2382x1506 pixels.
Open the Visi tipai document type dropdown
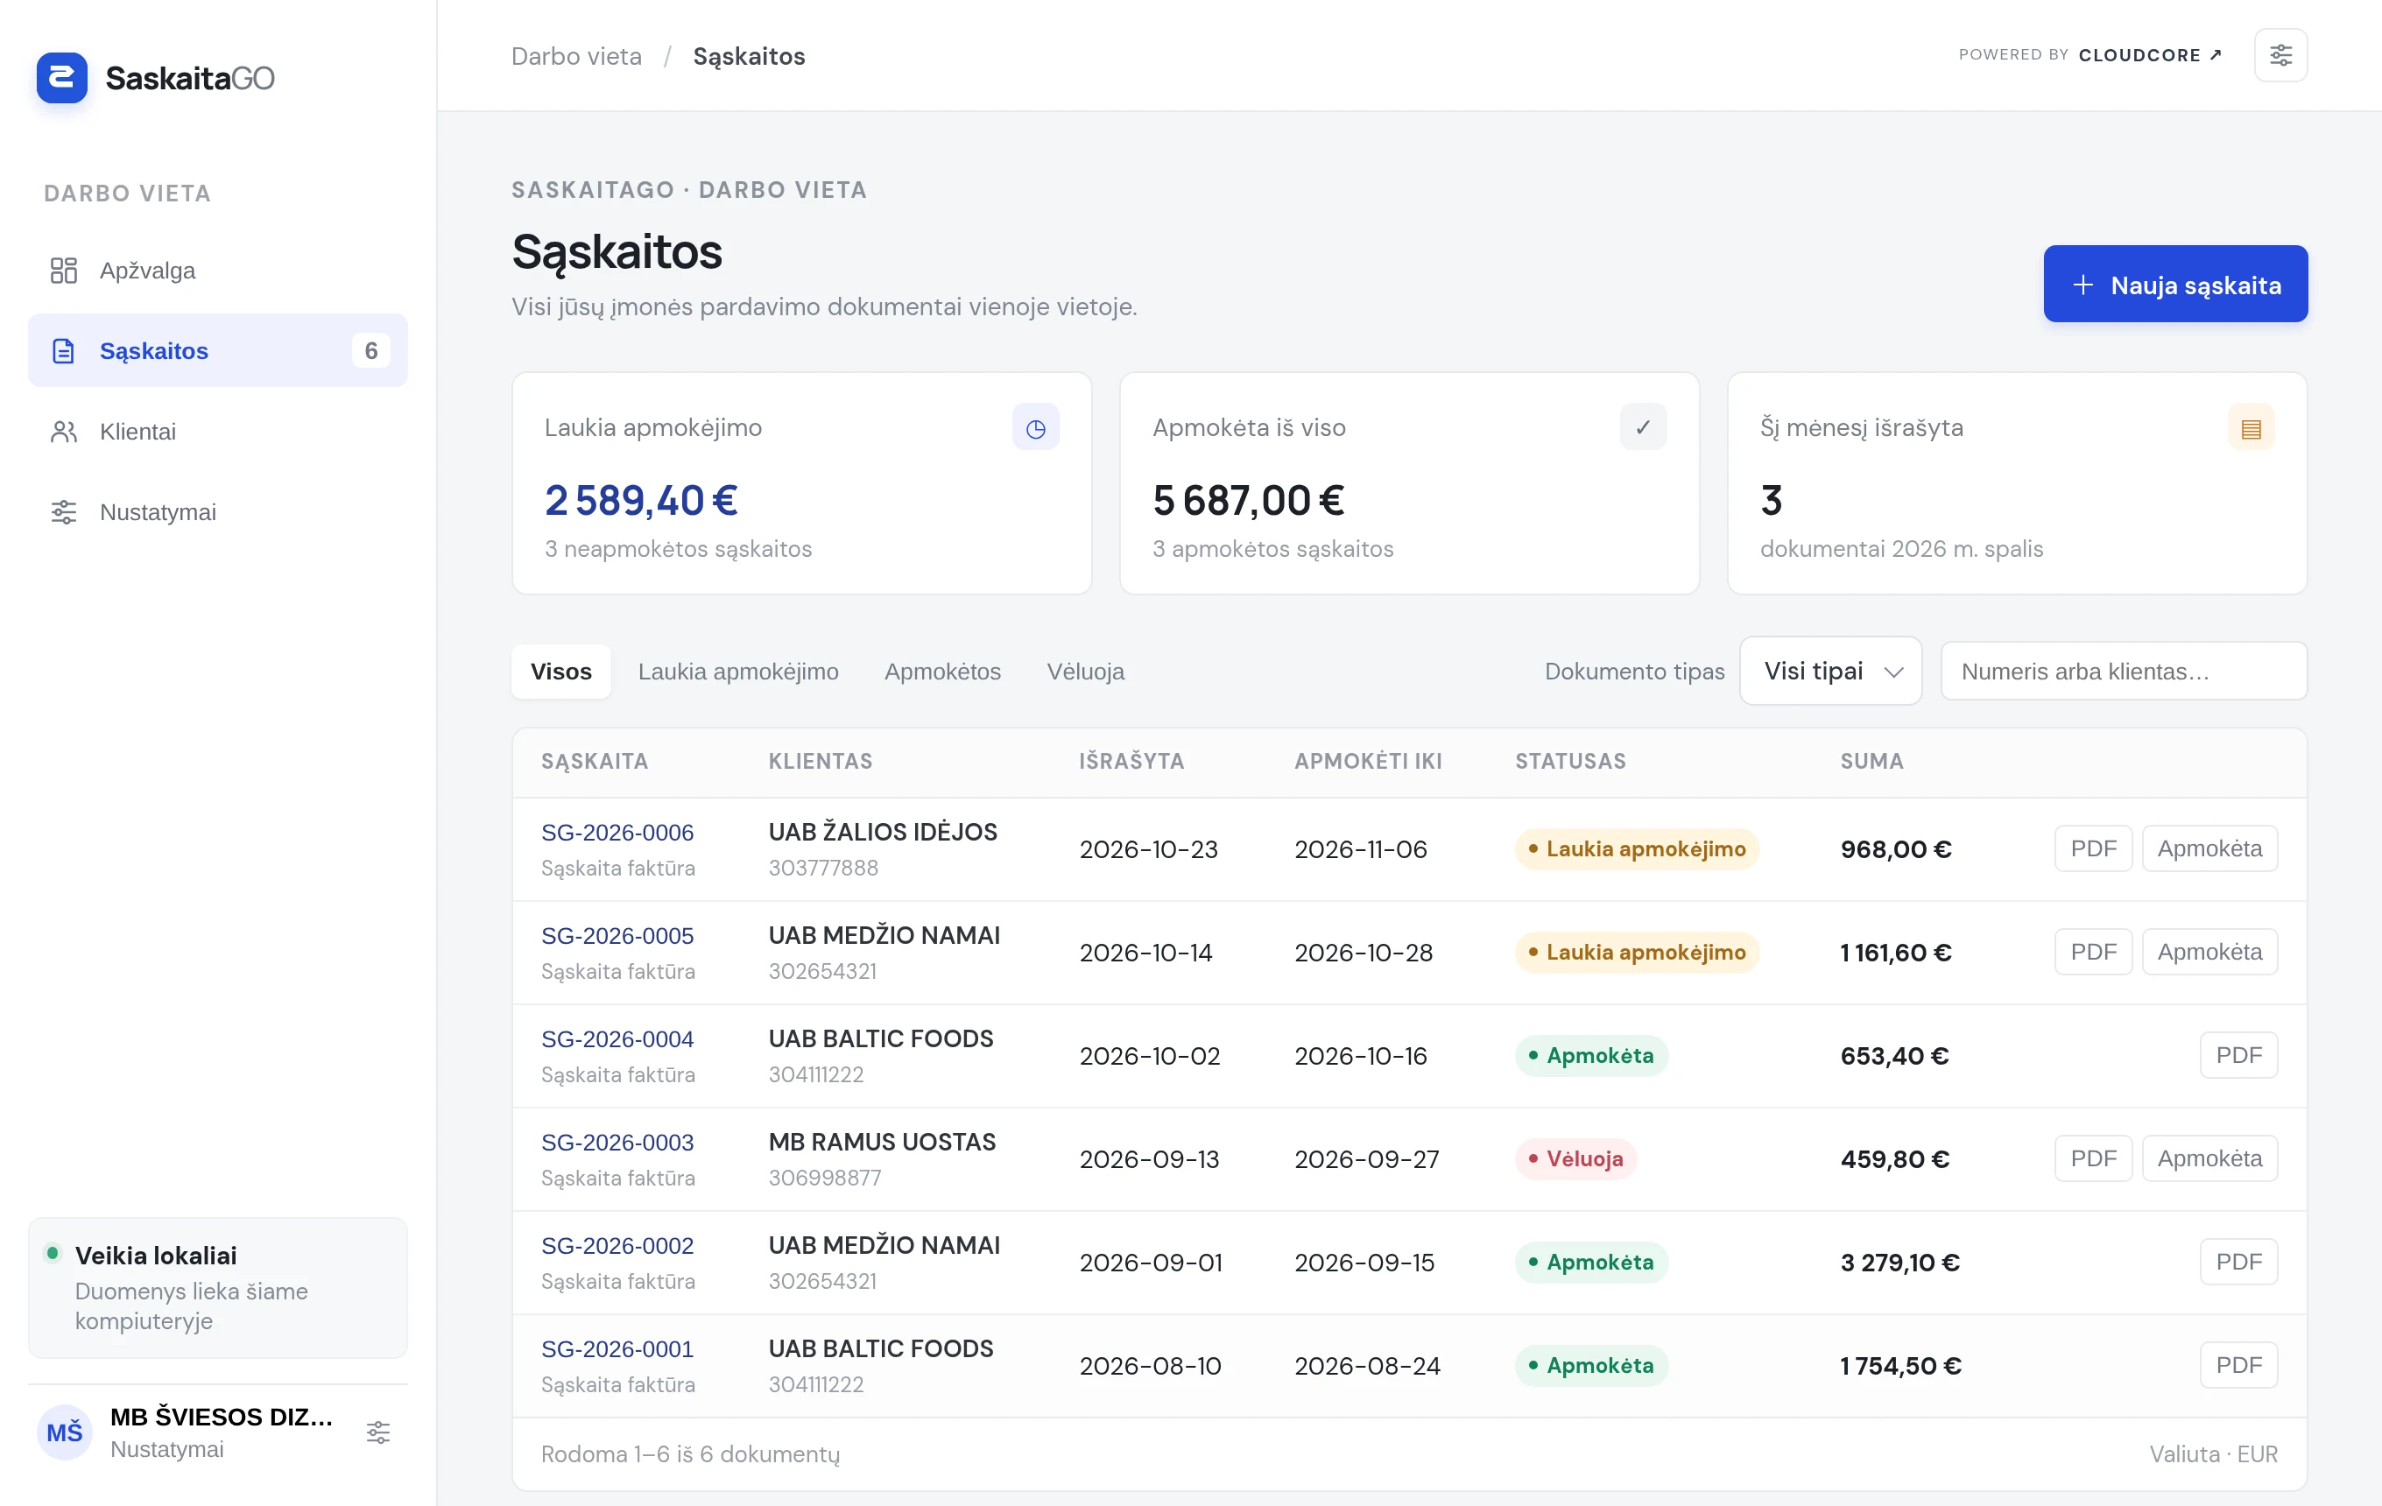(1830, 671)
